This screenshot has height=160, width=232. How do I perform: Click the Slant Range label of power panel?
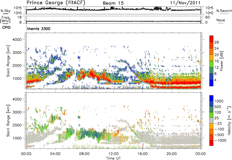[8, 61]
